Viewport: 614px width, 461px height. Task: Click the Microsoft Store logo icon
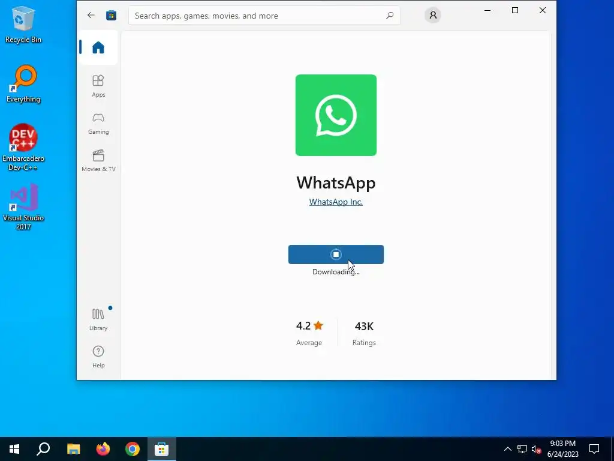pos(111,15)
